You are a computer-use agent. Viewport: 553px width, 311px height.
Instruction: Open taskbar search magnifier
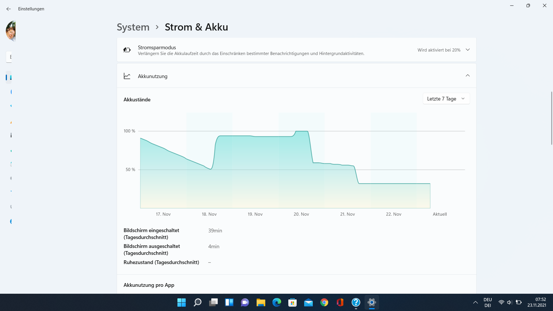[x=198, y=302]
